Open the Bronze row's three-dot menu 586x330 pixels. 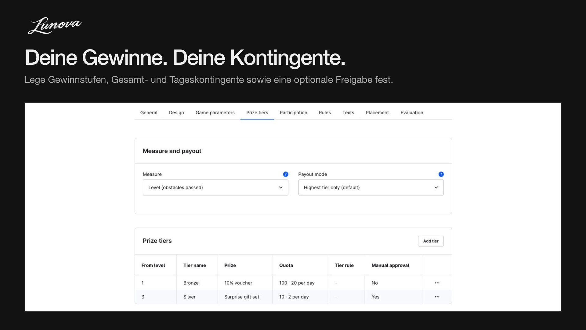[437, 283]
